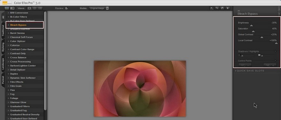The width and height of the screenshot is (281, 120).
Task: Click the Brightness slider handle
Action: tap(251, 25)
